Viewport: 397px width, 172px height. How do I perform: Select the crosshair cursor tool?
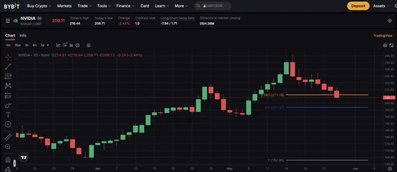8,57
